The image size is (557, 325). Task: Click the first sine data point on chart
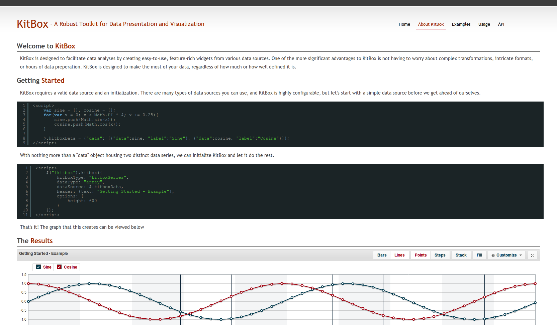[28, 301]
